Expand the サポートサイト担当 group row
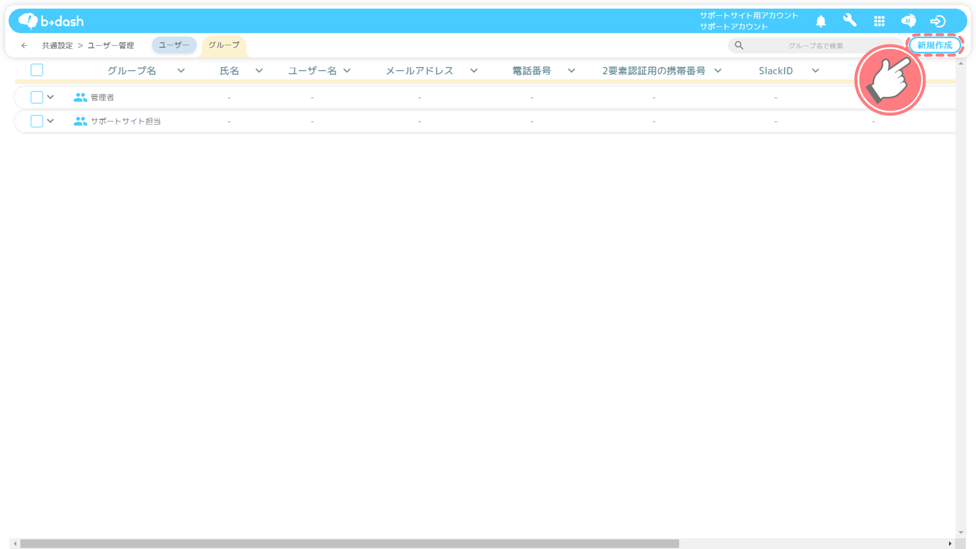 [x=50, y=121]
